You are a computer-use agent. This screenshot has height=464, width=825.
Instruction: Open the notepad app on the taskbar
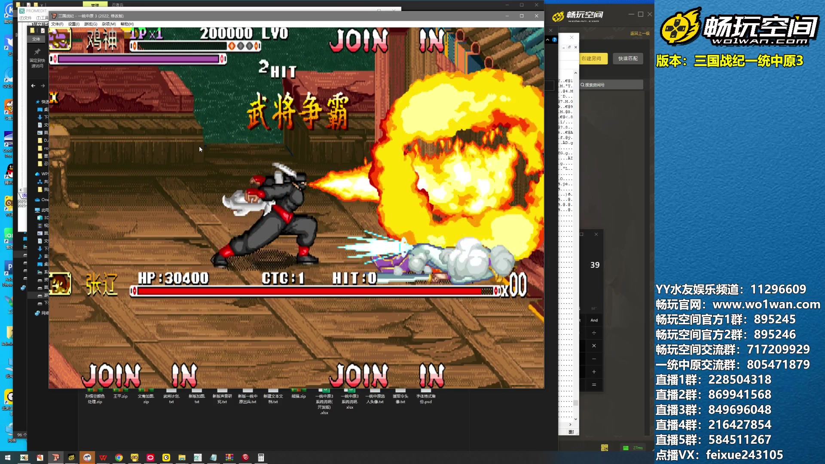214,458
